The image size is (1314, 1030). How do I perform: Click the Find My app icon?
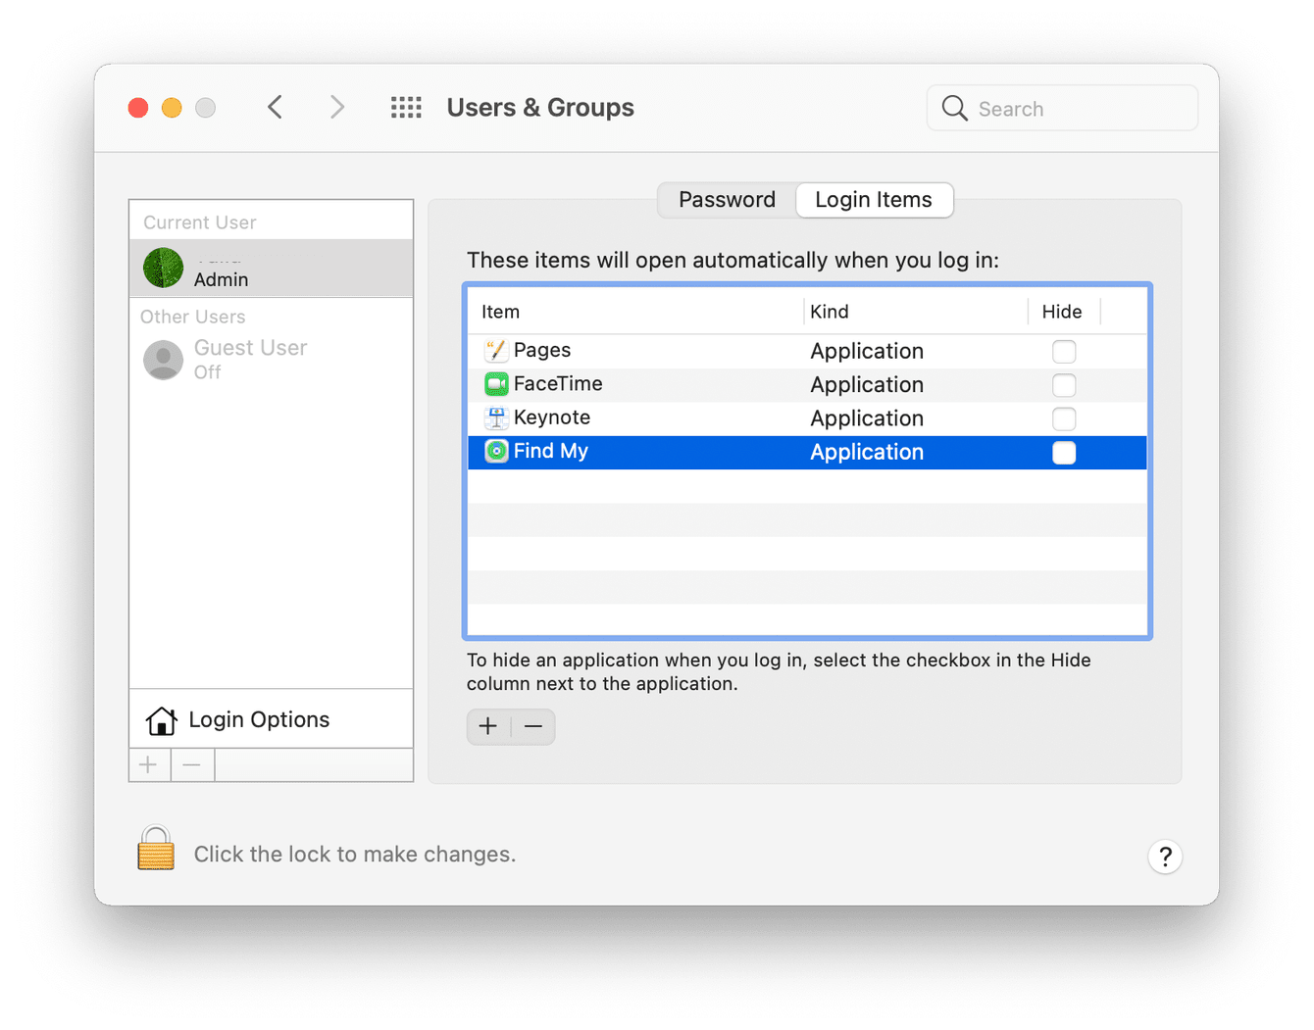496,451
